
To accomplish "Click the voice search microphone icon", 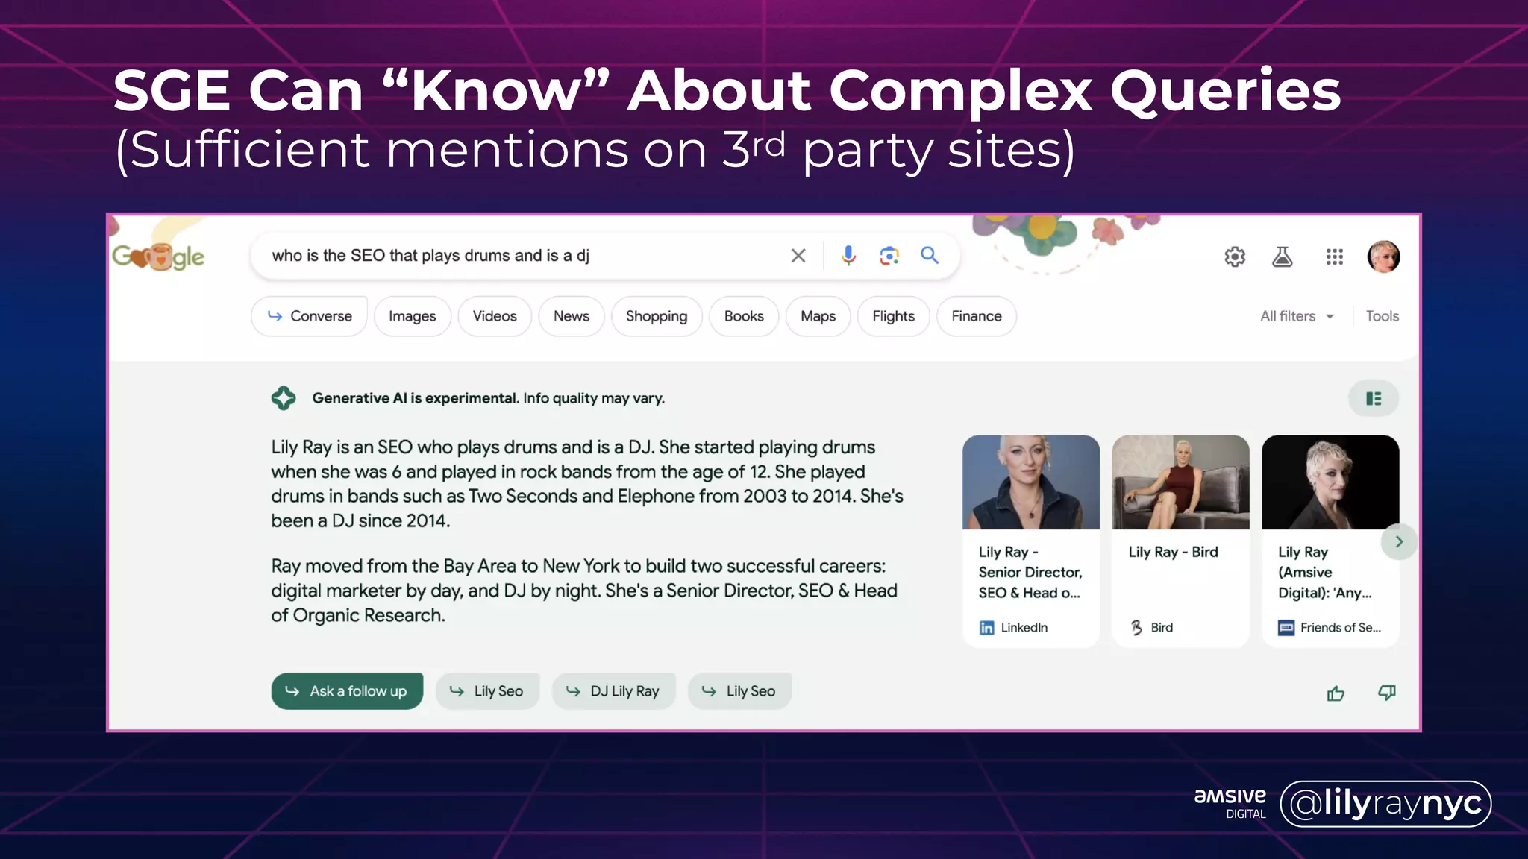I will point(848,256).
